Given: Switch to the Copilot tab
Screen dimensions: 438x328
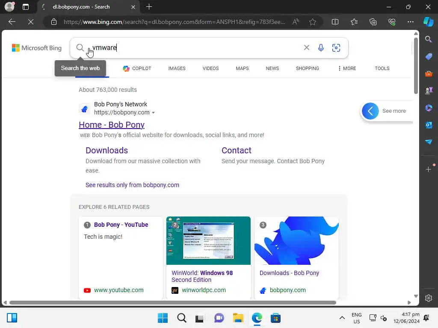Looking at the screenshot, I should 137,68.
